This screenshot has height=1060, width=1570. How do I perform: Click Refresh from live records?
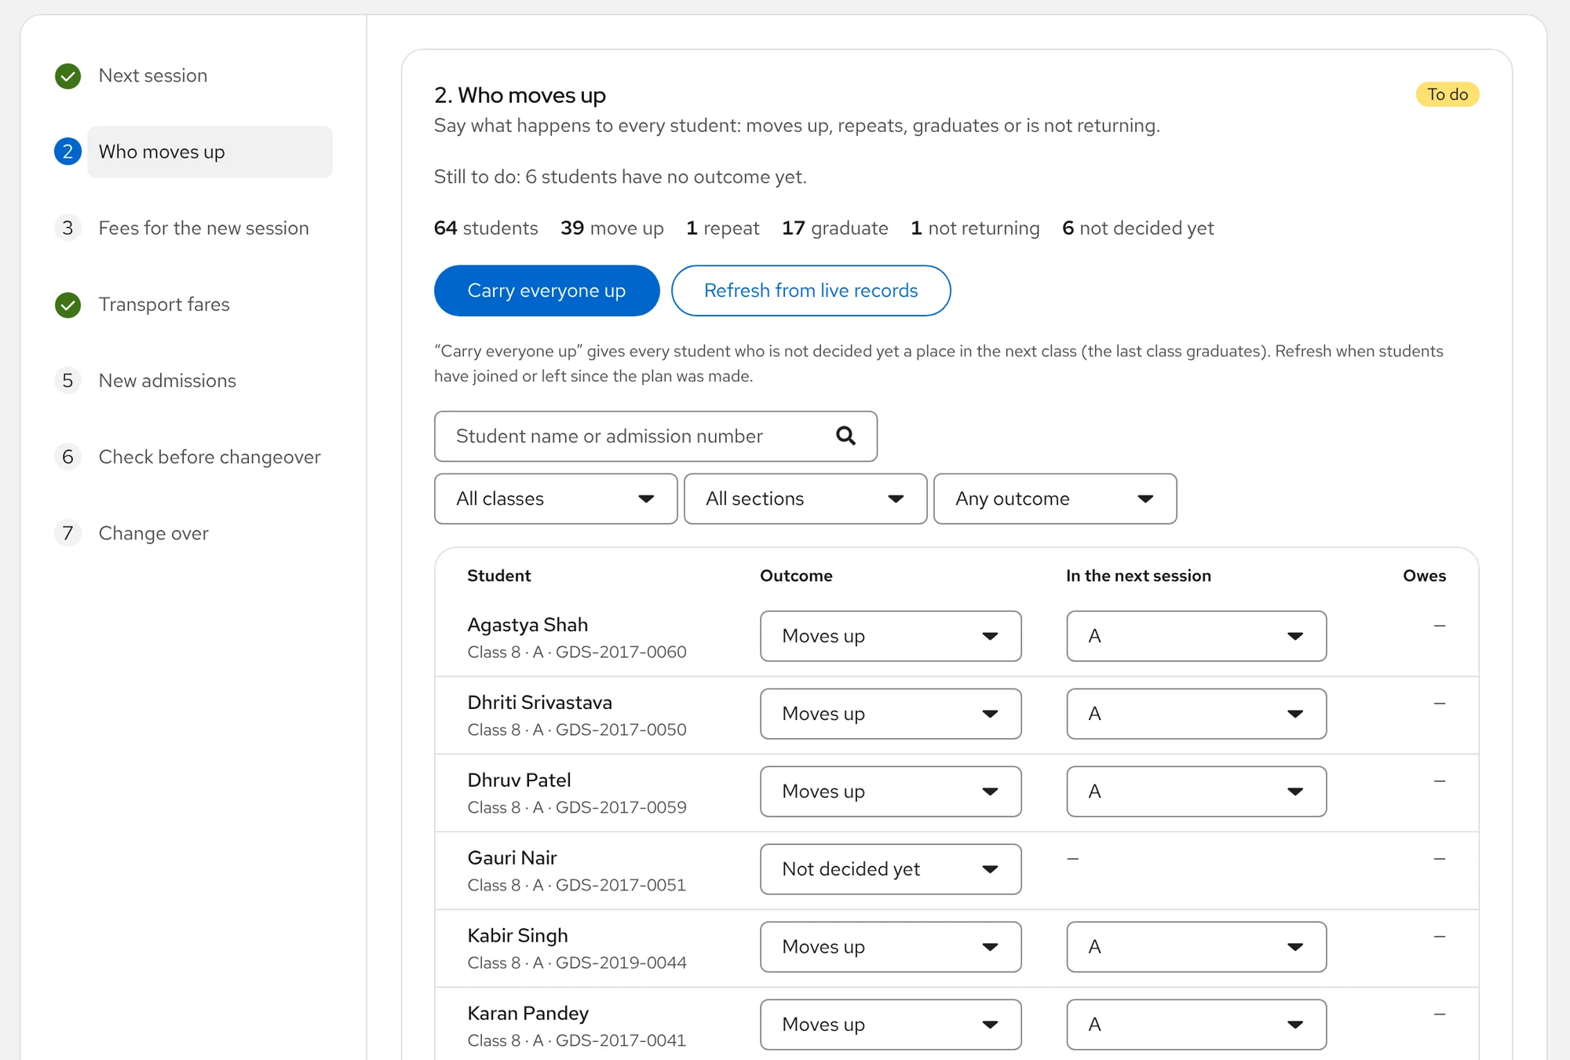[811, 291]
